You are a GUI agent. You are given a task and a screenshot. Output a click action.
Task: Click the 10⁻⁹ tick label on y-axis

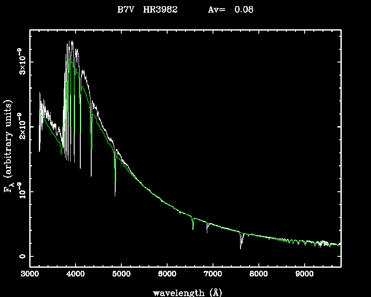point(20,191)
